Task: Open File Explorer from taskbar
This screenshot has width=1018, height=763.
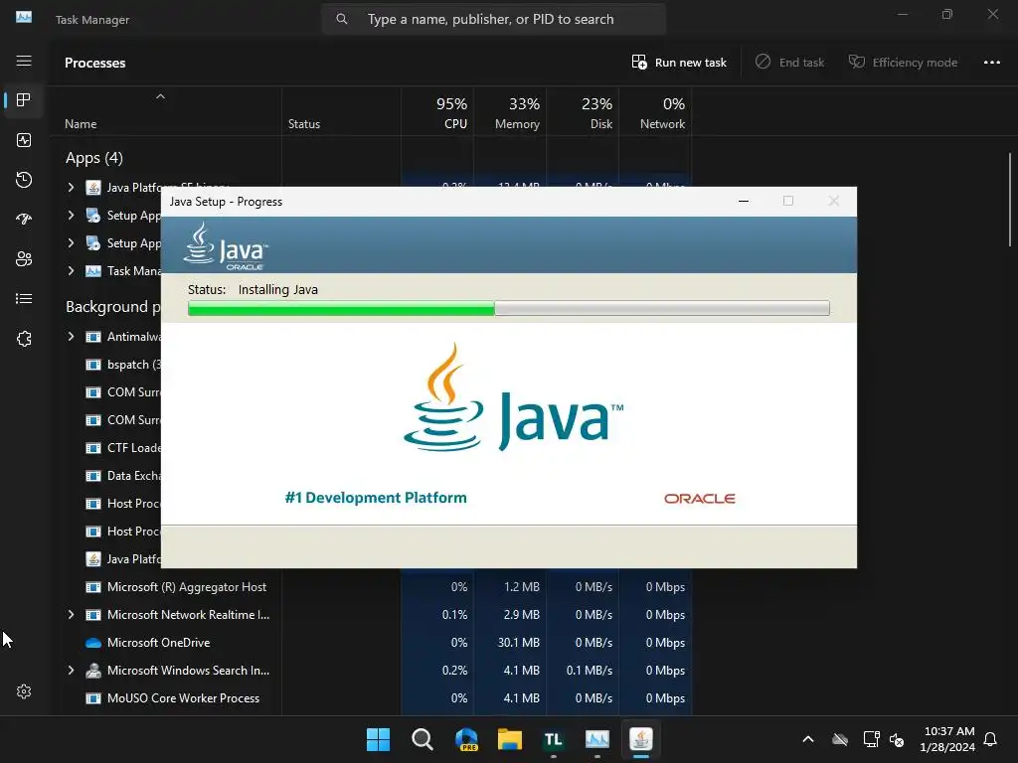Action: [510, 739]
